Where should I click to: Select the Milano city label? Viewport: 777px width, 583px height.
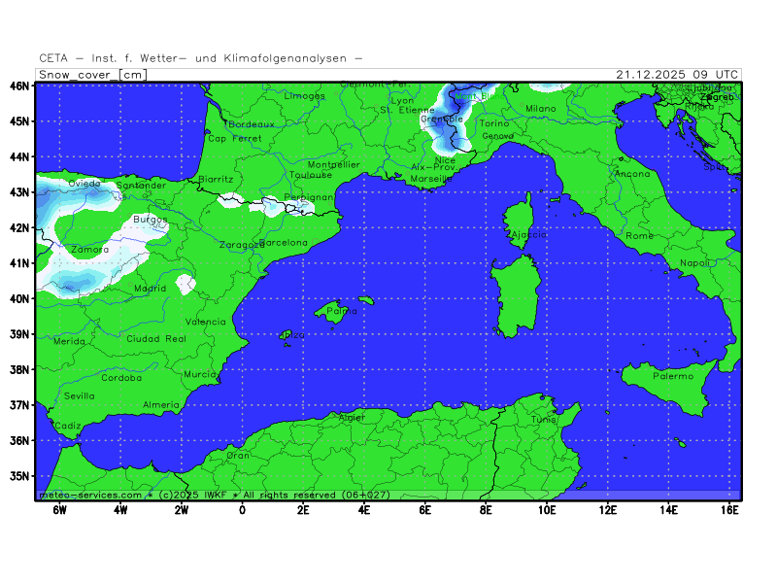coord(541,109)
